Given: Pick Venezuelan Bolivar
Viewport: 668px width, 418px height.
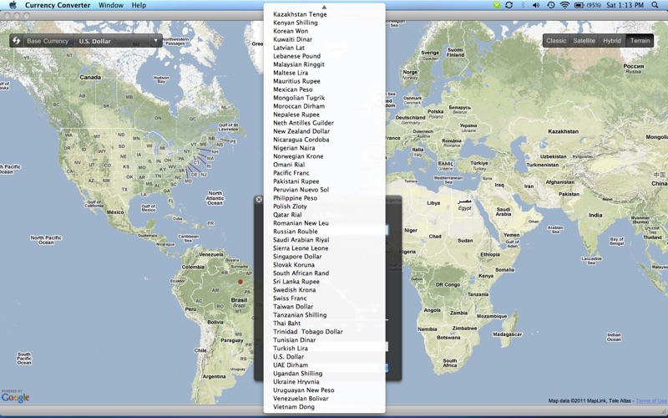Looking at the screenshot, I should (325, 399).
